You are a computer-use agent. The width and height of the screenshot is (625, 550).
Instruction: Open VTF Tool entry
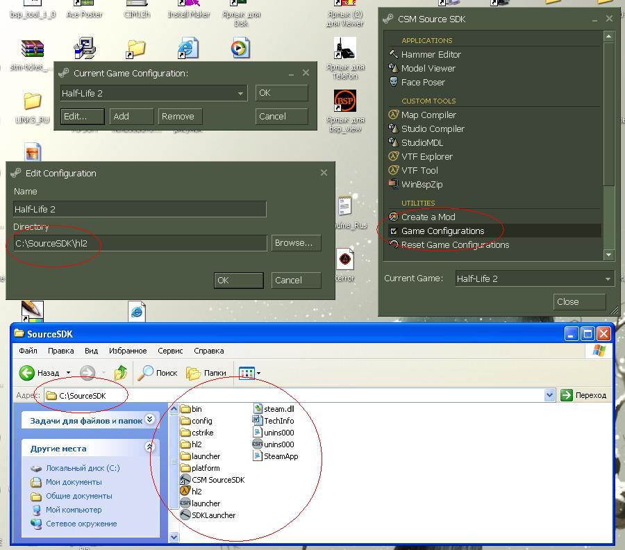(414, 171)
